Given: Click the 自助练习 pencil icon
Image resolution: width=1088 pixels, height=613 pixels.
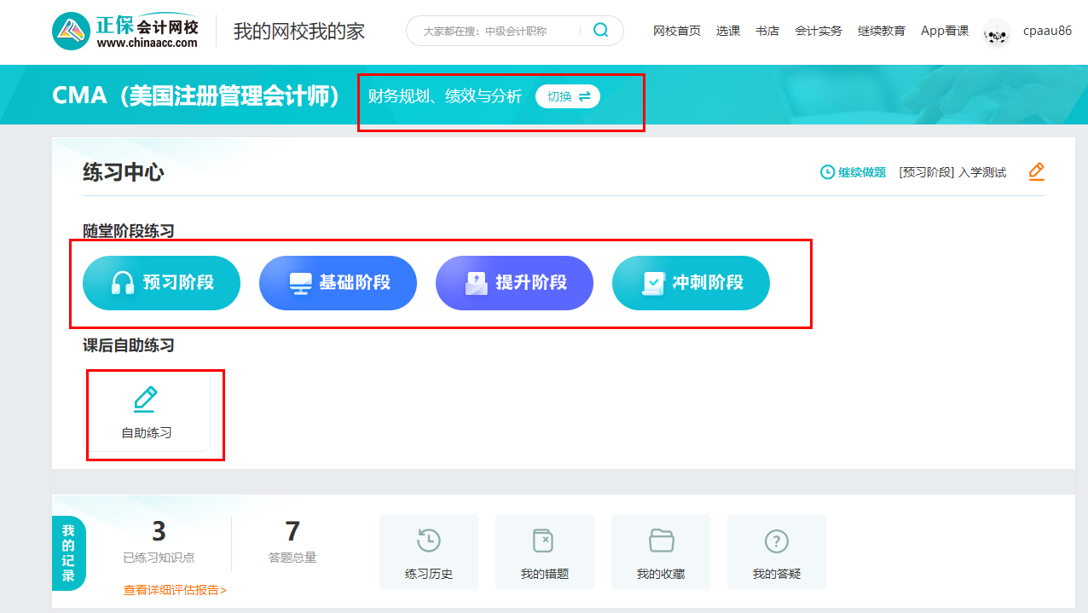Looking at the screenshot, I should pyautogui.click(x=146, y=399).
